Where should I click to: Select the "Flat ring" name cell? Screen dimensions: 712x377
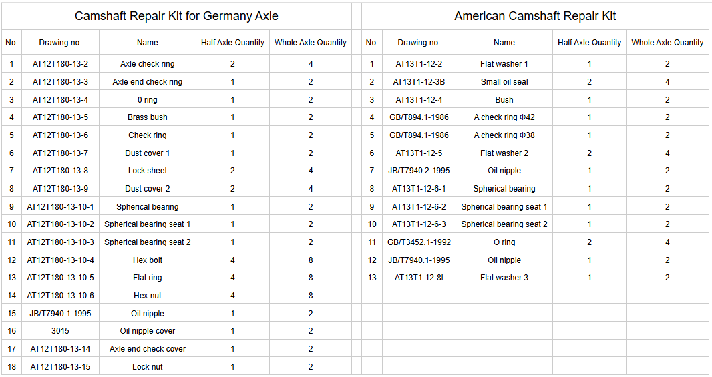[147, 278]
